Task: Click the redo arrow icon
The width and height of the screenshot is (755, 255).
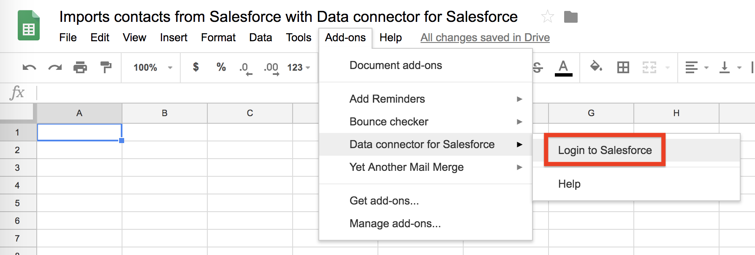Action: (55, 67)
